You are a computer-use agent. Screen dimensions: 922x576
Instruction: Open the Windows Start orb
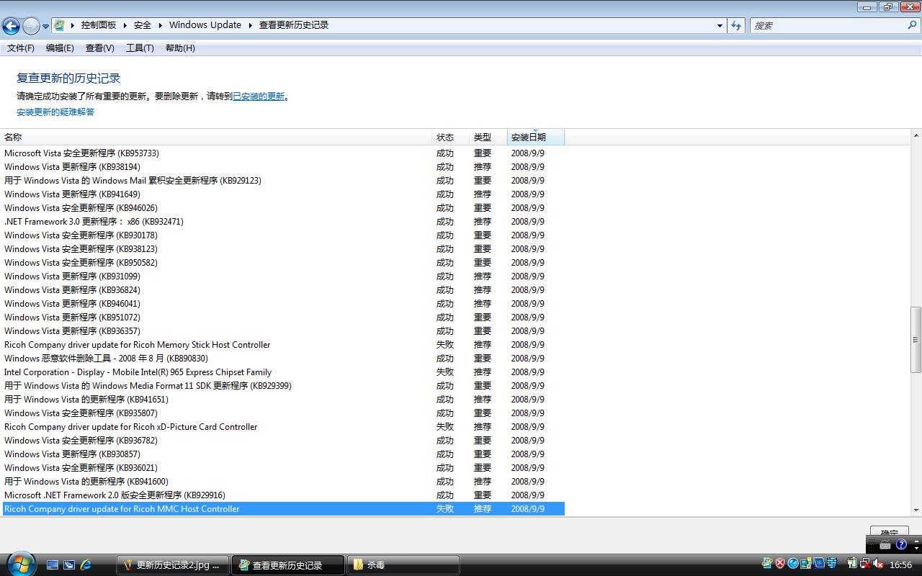point(19,563)
